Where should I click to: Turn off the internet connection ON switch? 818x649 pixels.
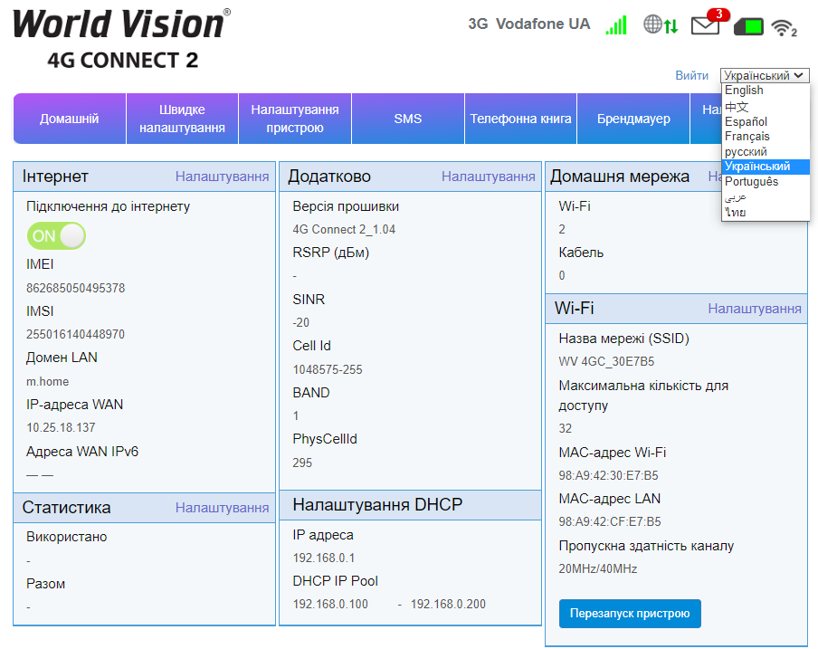[x=56, y=236]
